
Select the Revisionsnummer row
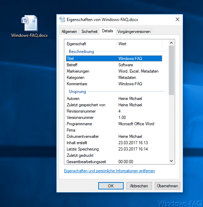click(114, 111)
